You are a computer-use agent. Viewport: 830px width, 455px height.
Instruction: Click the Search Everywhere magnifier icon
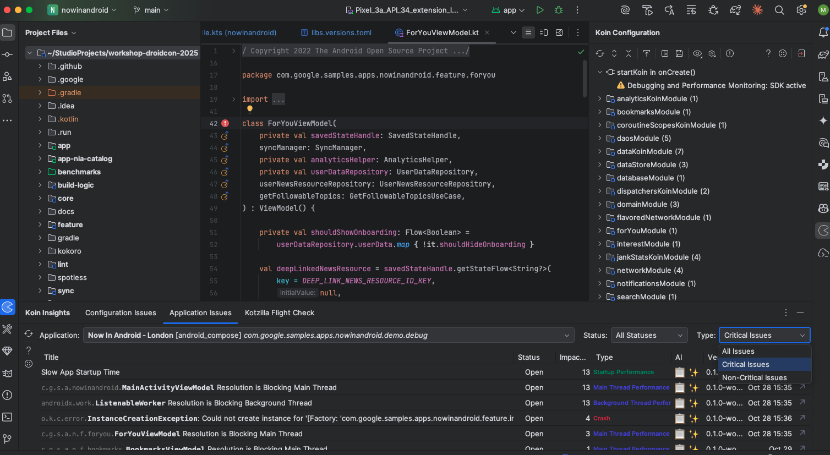[779, 10]
